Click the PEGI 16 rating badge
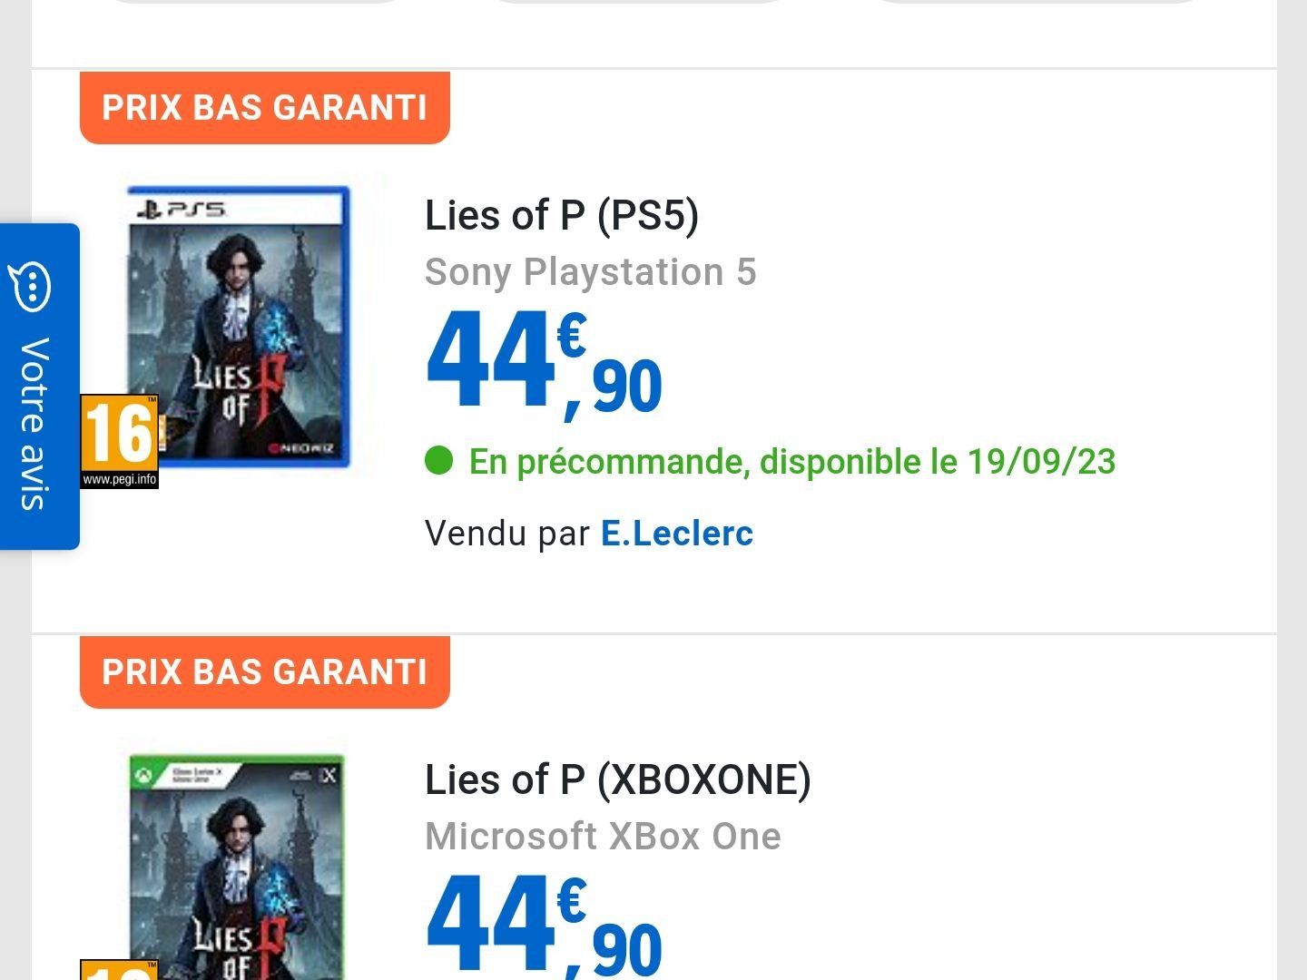This screenshot has width=1307, height=980. pos(120,442)
